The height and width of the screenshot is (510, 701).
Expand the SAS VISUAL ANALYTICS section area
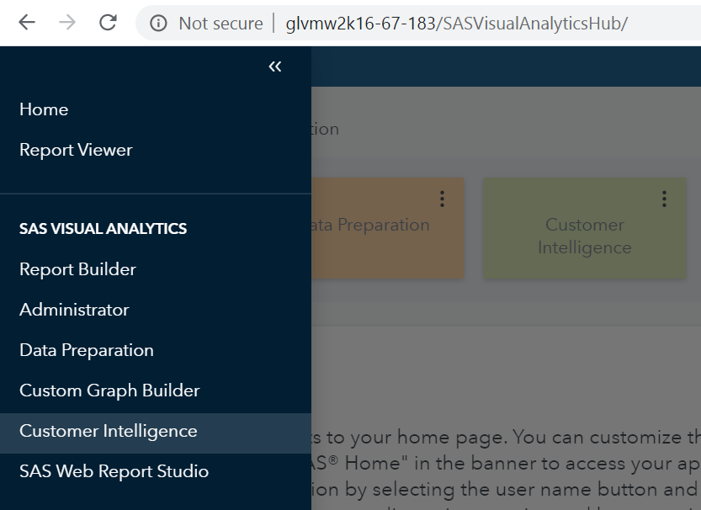103,228
